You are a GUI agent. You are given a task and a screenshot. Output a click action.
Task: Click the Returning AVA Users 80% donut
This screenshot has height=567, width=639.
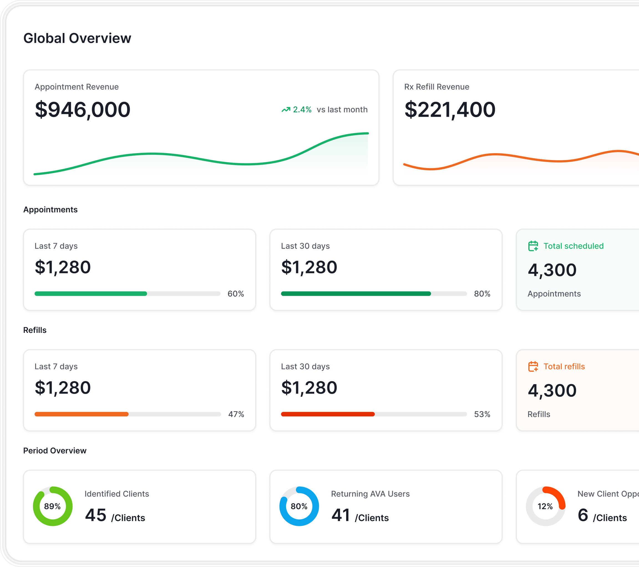point(299,506)
